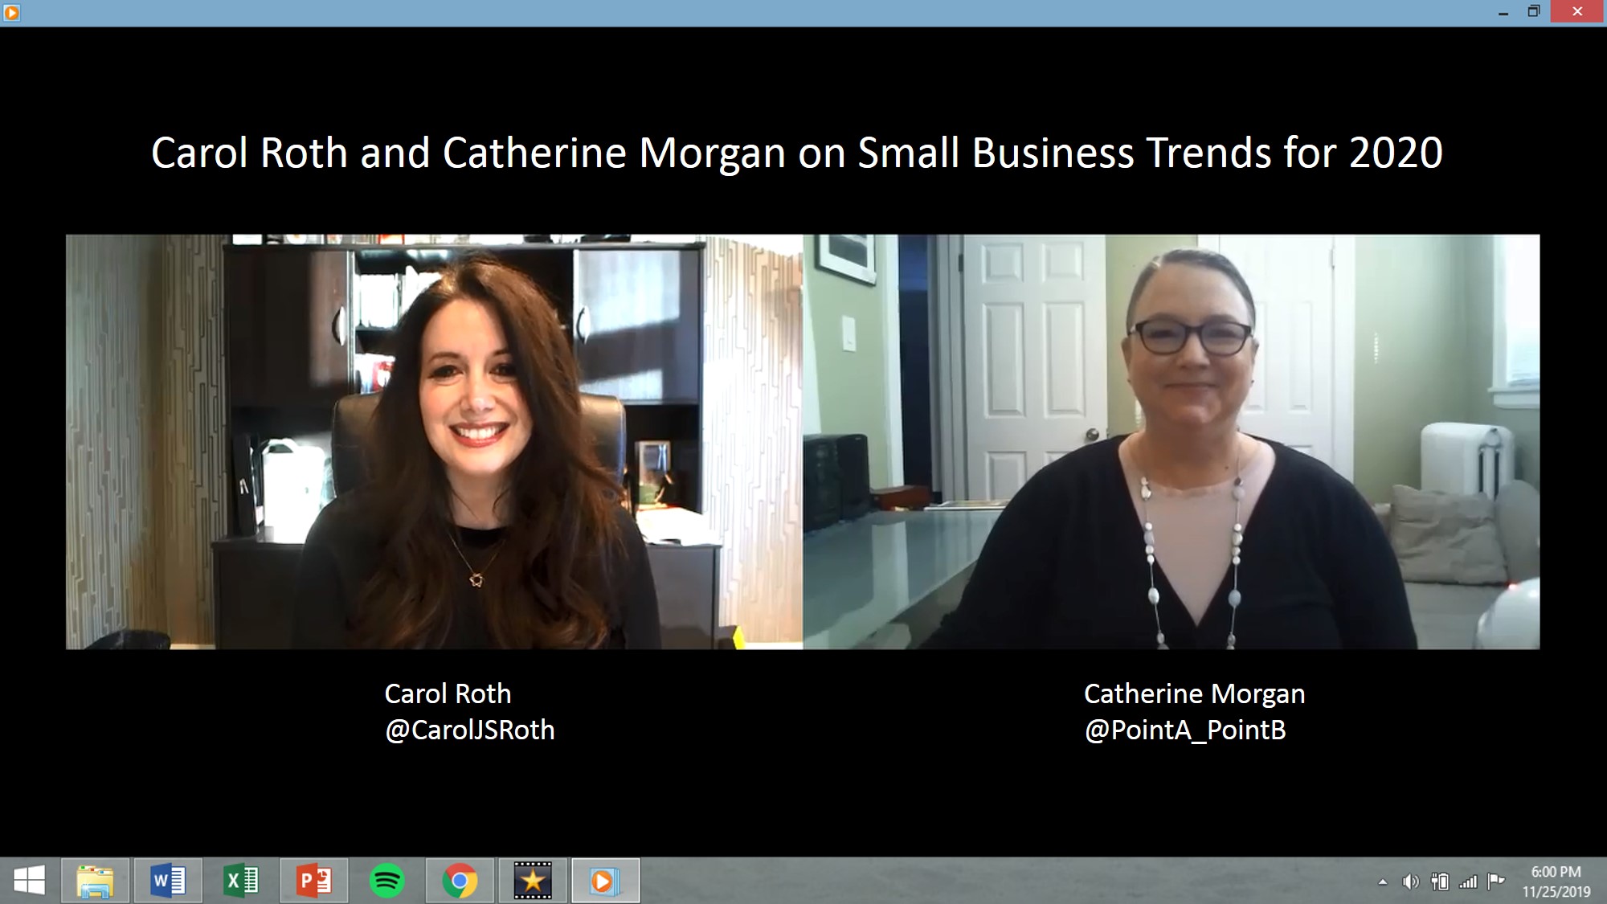Screen dimensions: 1607x904
Task: Check battery status via the tray battery icon
Action: click(x=1441, y=882)
